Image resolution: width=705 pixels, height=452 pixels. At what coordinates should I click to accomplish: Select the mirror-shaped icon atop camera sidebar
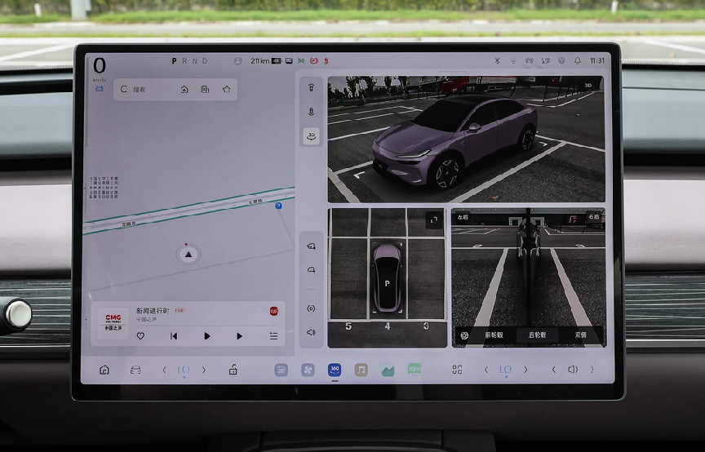pos(311,87)
